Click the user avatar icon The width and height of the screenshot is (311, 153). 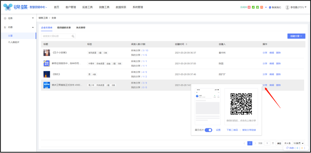pyautogui.click(x=287, y=7)
